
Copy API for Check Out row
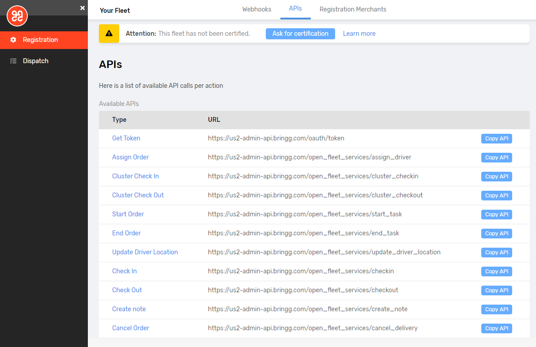[497, 290]
